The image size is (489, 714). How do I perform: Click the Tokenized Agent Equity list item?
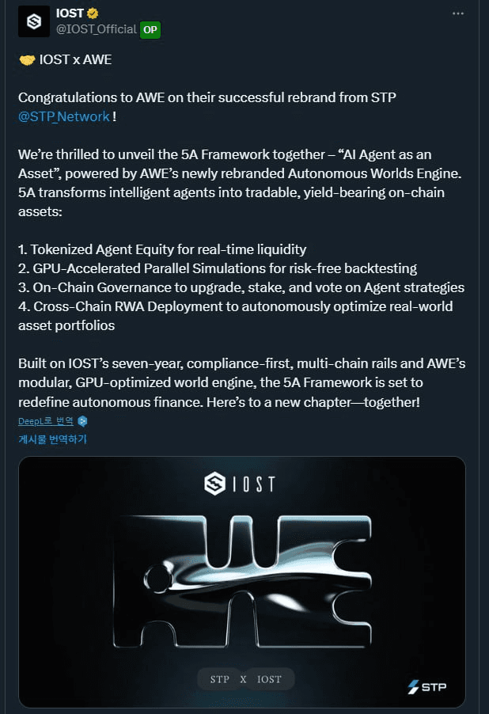[x=162, y=249]
